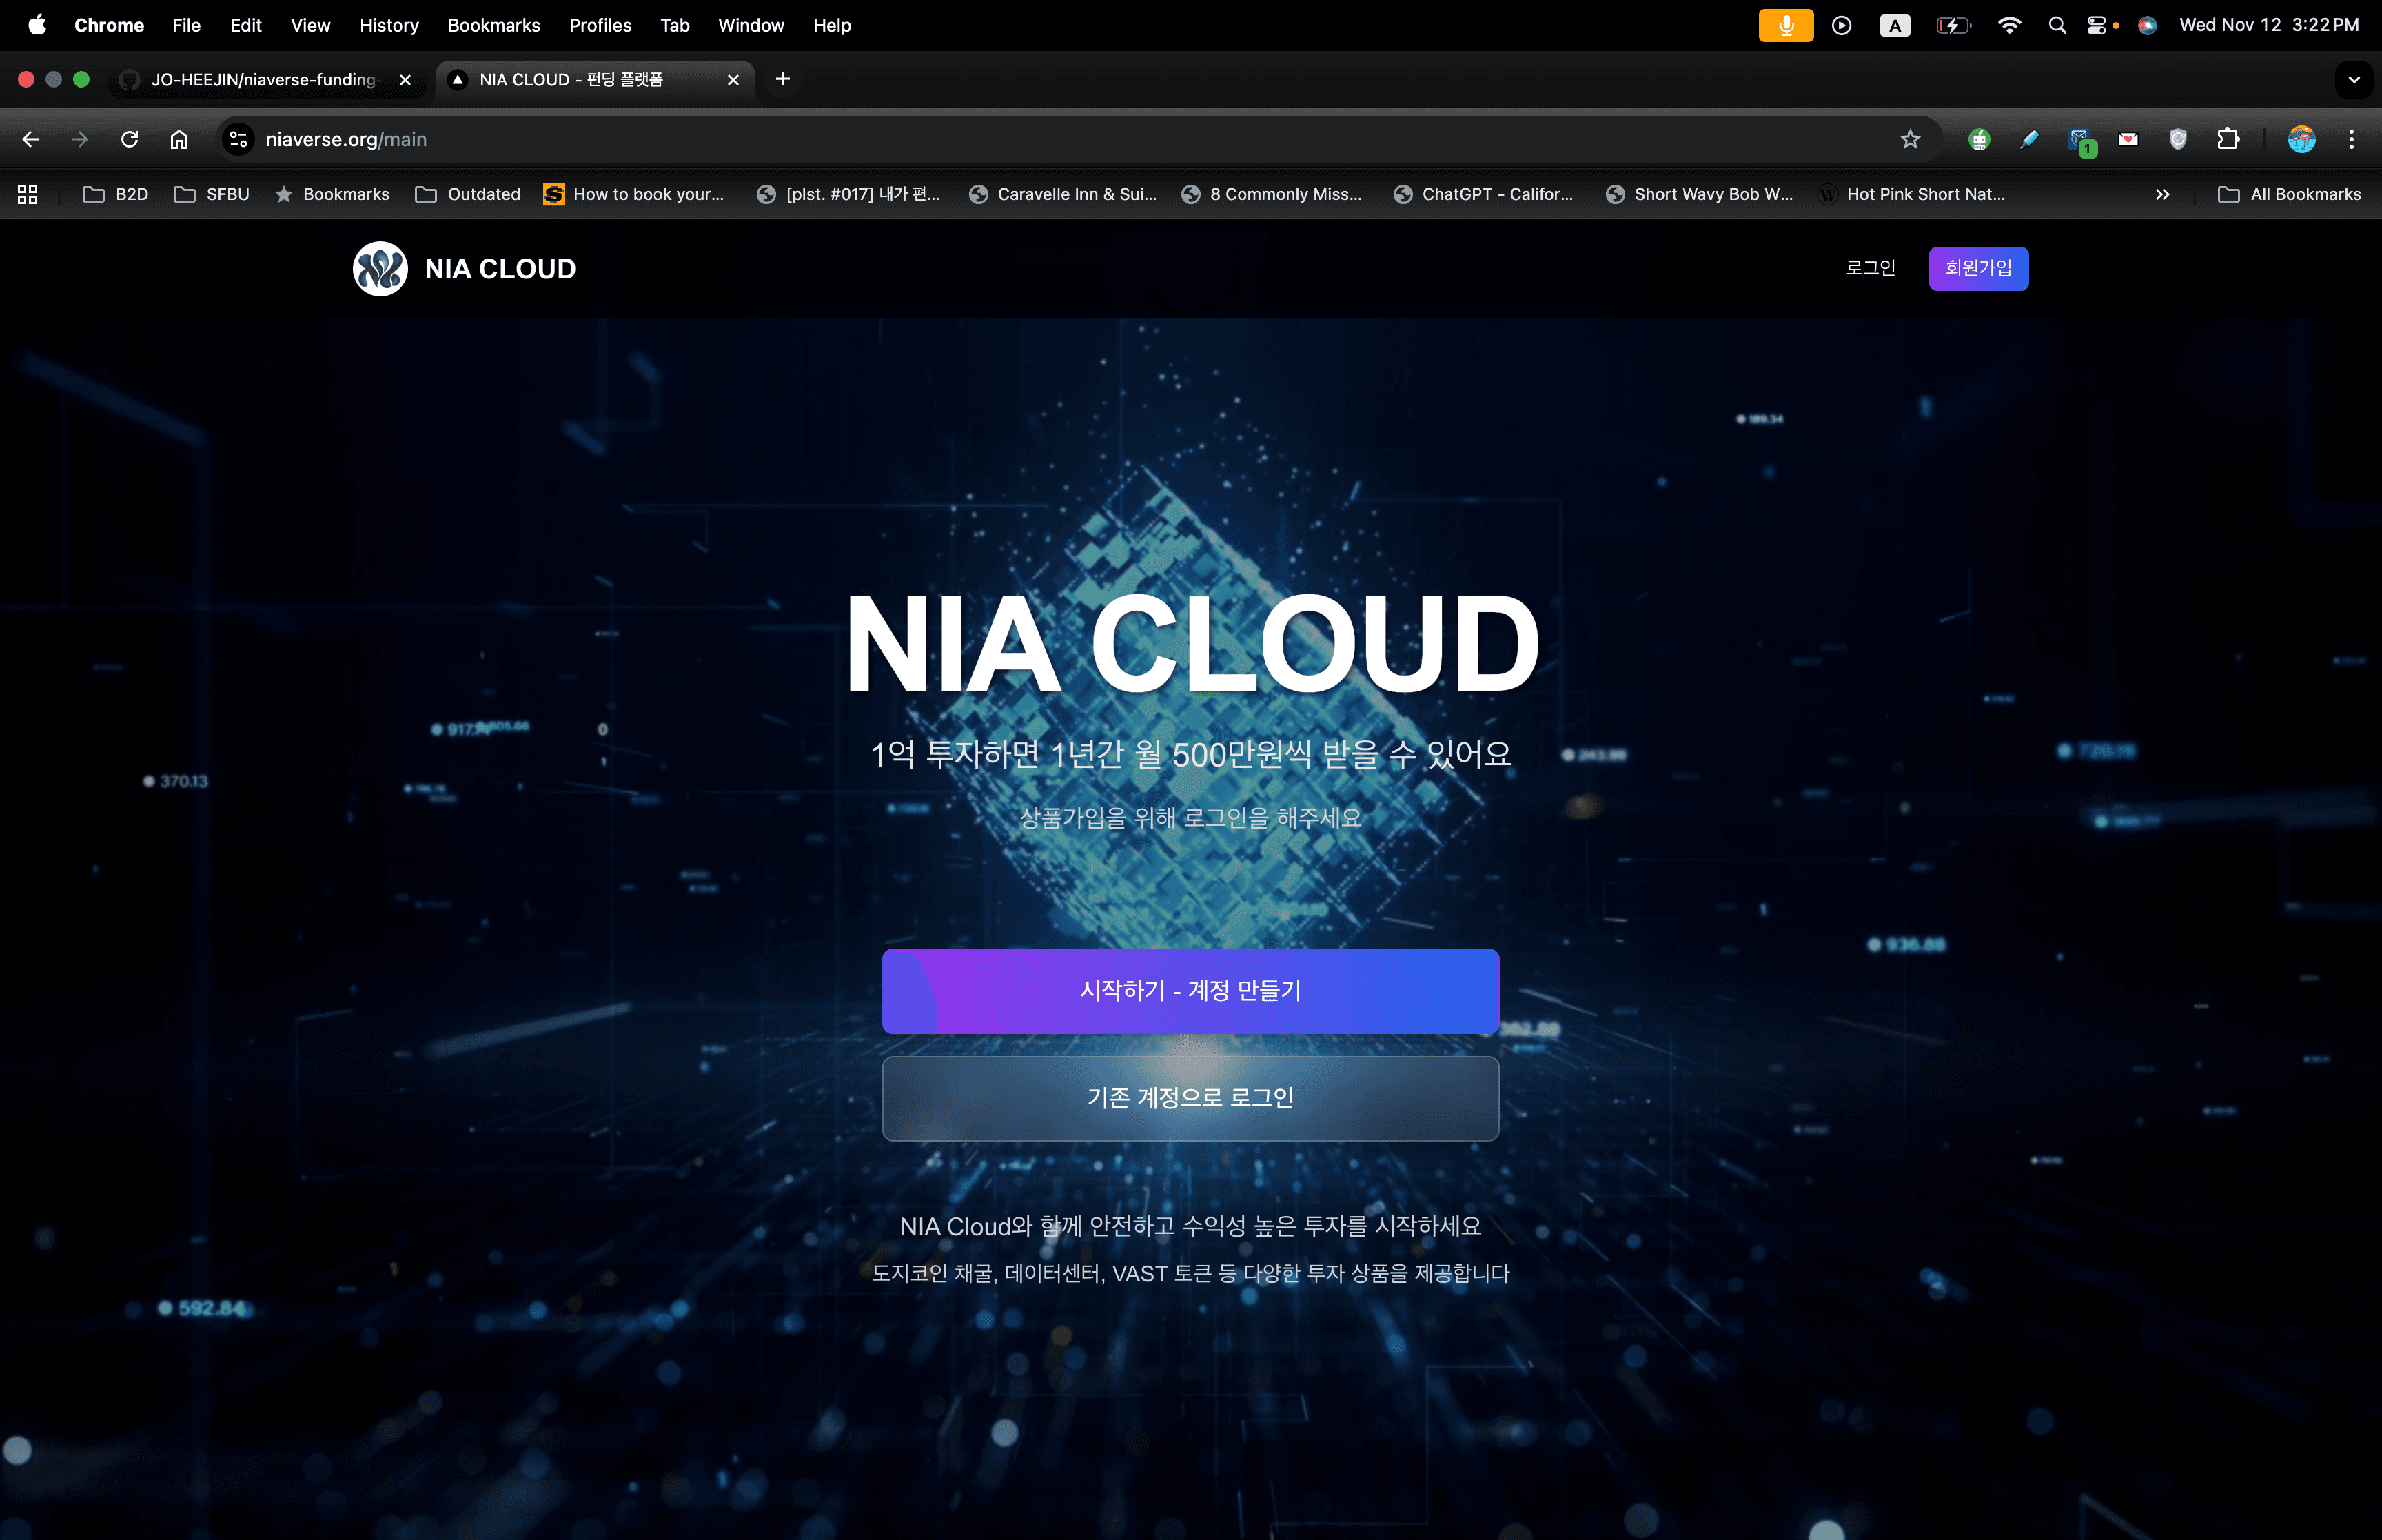This screenshot has width=2382, height=1540.
Task: Toggle the microphone indicator in menu bar
Action: (1787, 24)
